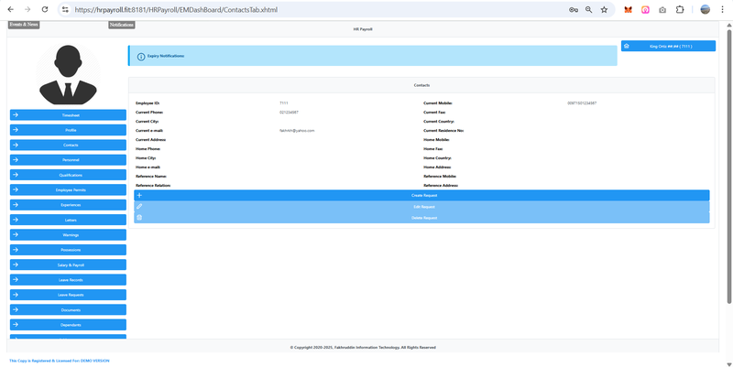The height and width of the screenshot is (367, 733).
Task: Click the arrow icon on Documents button
Action: point(16,309)
